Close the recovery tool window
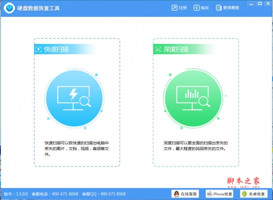The image size is (273, 200). (x=268, y=4)
